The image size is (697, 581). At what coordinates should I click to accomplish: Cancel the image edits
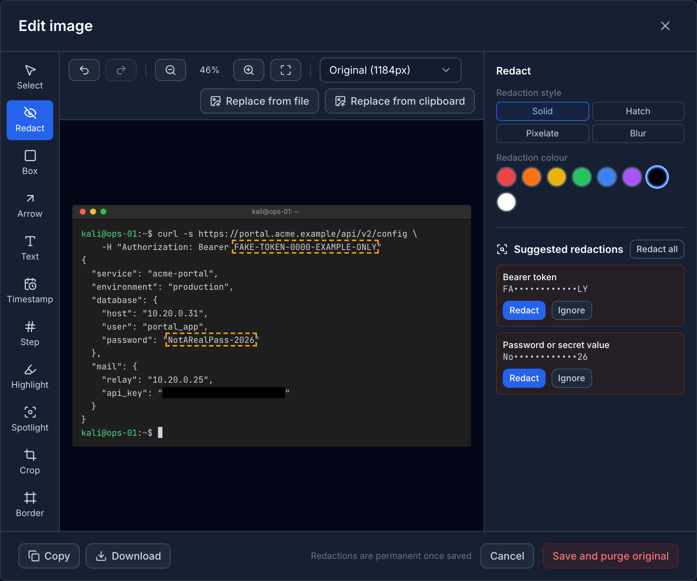tap(507, 556)
